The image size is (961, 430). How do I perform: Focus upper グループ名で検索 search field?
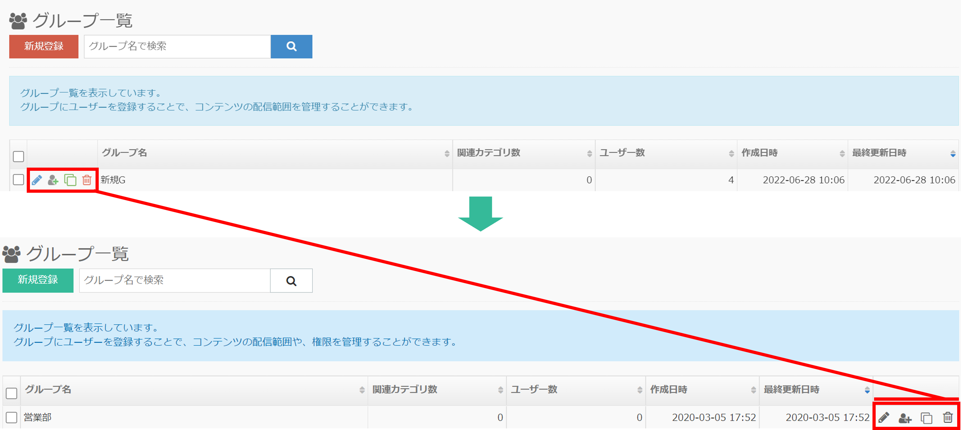tap(177, 46)
